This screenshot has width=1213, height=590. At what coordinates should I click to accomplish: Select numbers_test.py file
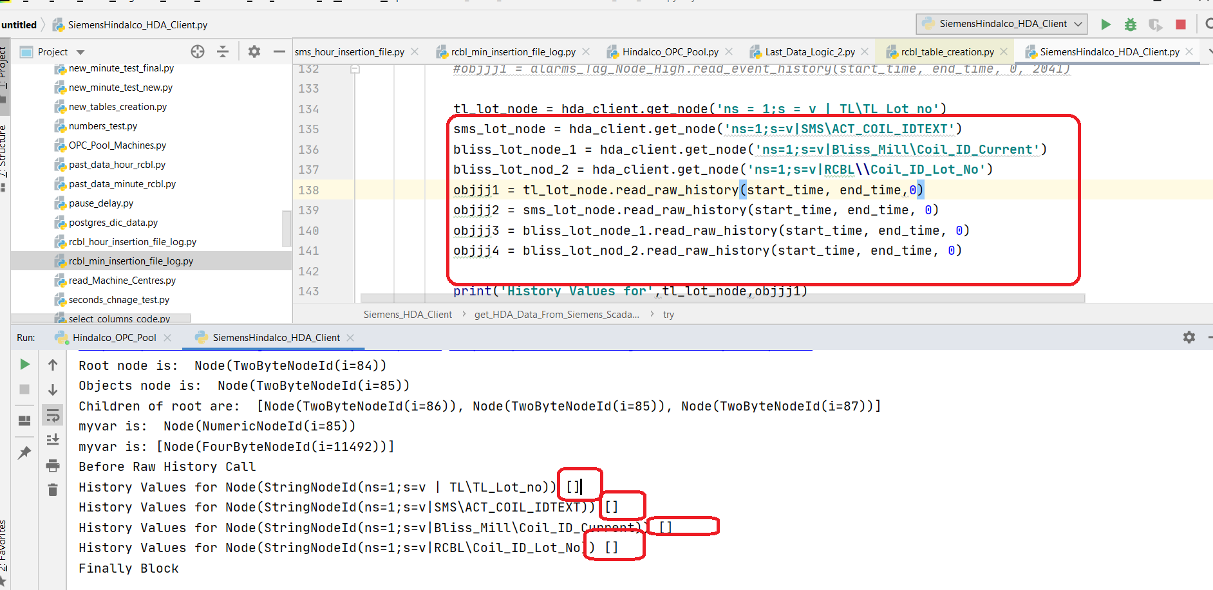pyautogui.click(x=103, y=126)
